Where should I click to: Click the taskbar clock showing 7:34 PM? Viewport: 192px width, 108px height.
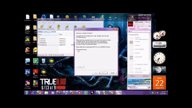(x=163, y=93)
